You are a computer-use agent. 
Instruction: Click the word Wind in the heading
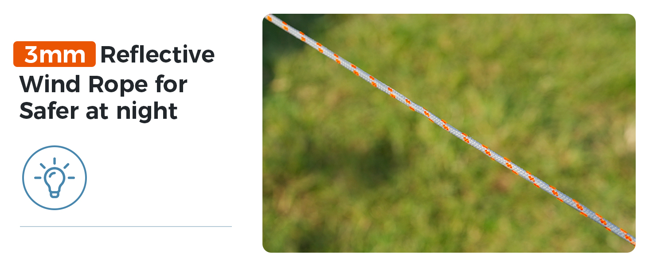pos(51,83)
